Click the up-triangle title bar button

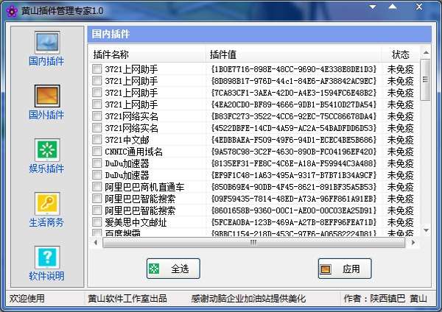[393, 7]
